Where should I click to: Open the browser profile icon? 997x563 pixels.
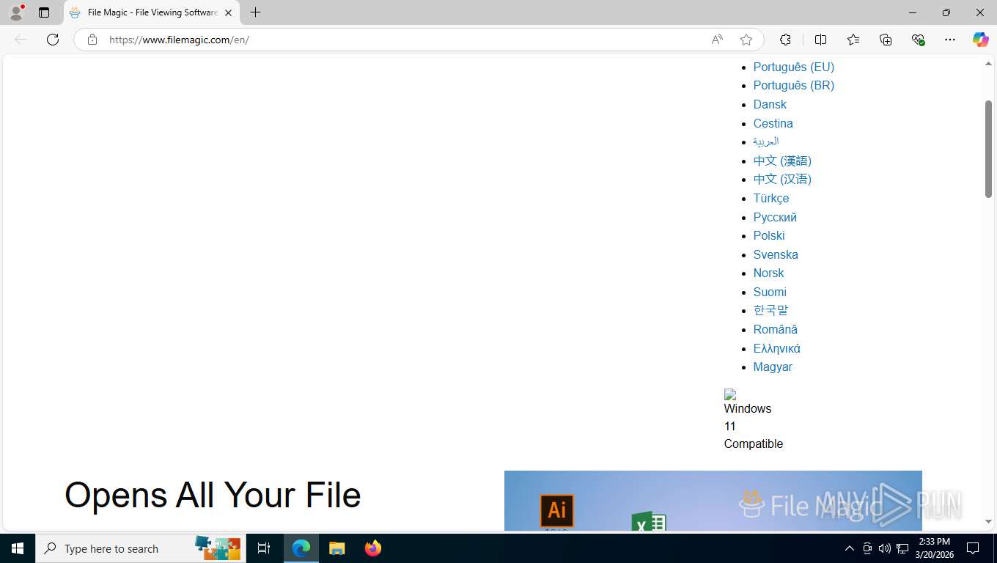[16, 12]
